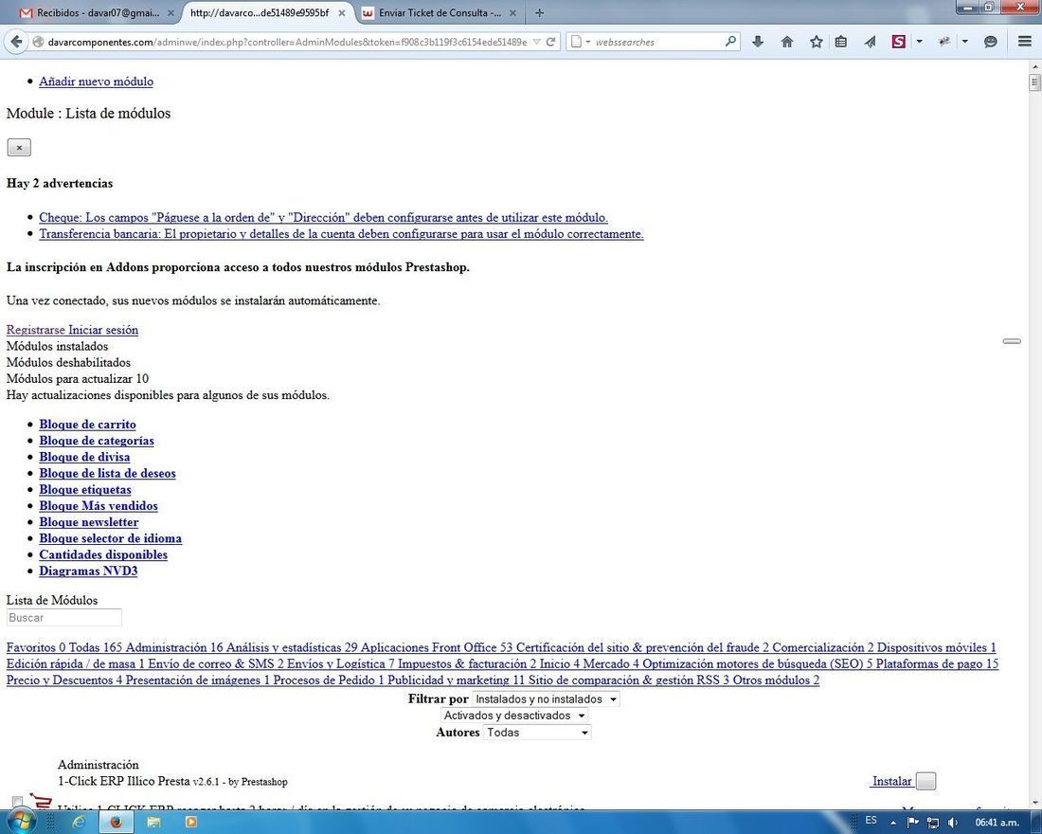This screenshot has width=1042, height=834.
Task: Click the site identity globe icon
Action: [39, 42]
